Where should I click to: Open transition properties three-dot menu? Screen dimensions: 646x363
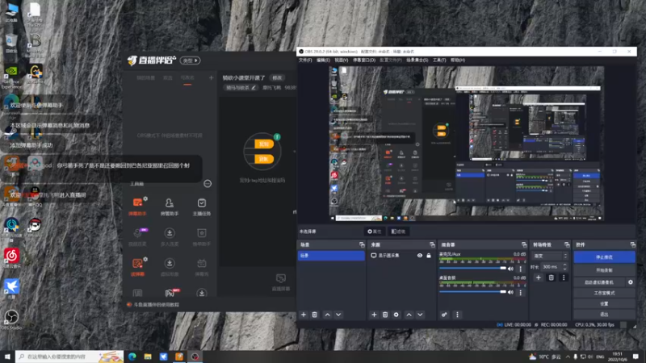coord(564,277)
